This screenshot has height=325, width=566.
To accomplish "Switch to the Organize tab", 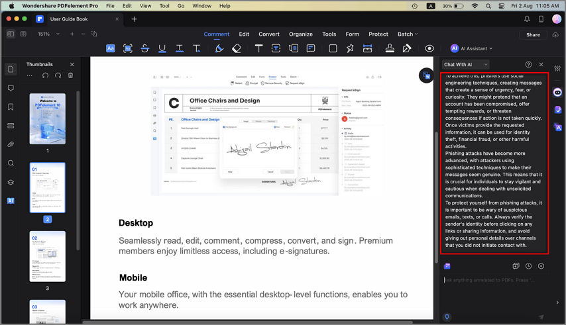I will point(301,34).
